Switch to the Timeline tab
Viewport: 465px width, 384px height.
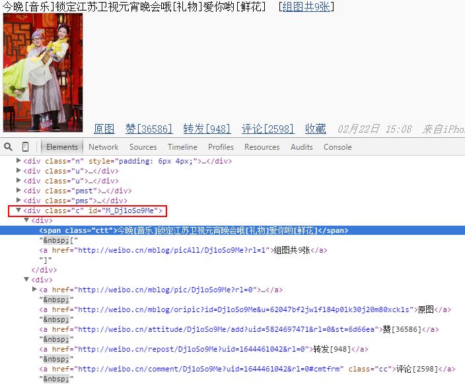(x=182, y=147)
